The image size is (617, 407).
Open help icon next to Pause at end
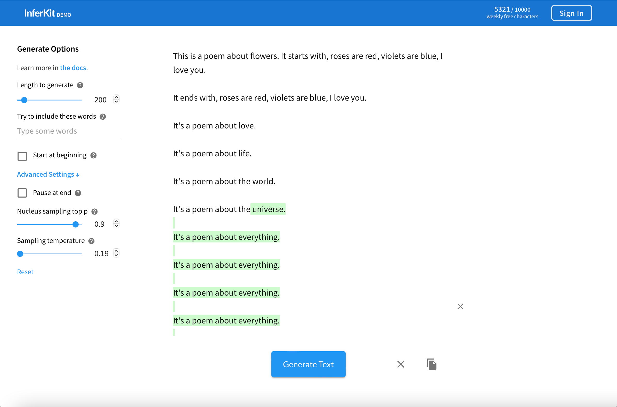coord(78,193)
